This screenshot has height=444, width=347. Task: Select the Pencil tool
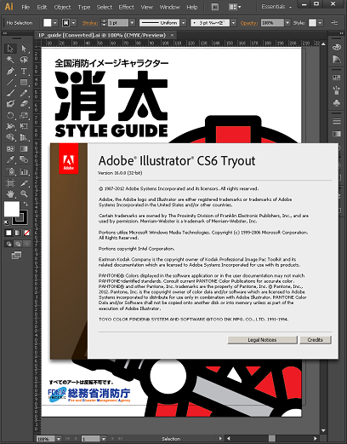[x=24, y=93]
